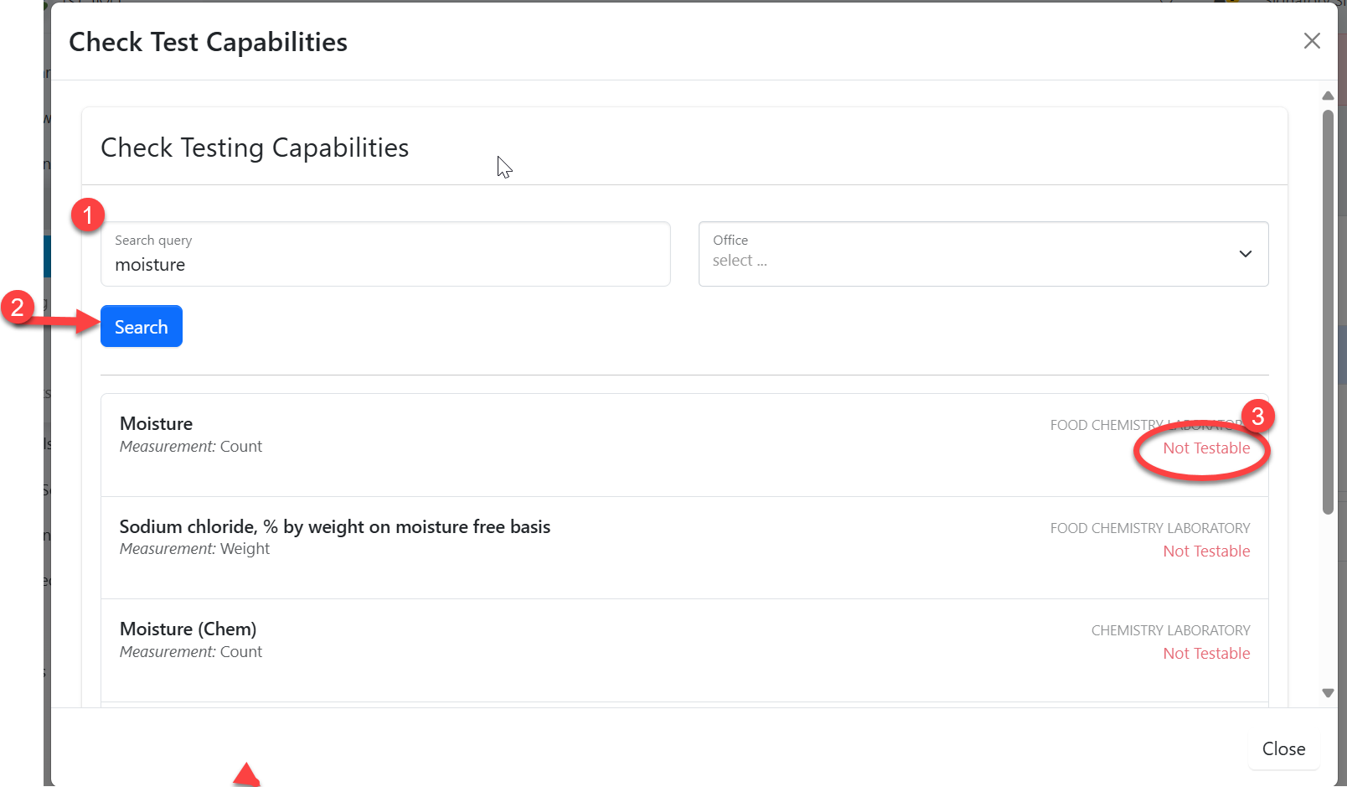
Task: Click the Office dropdown chevron arrow
Action: click(x=1246, y=254)
